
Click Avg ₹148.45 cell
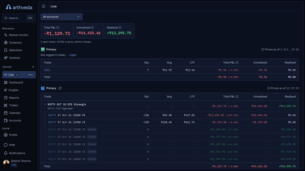[166, 122]
